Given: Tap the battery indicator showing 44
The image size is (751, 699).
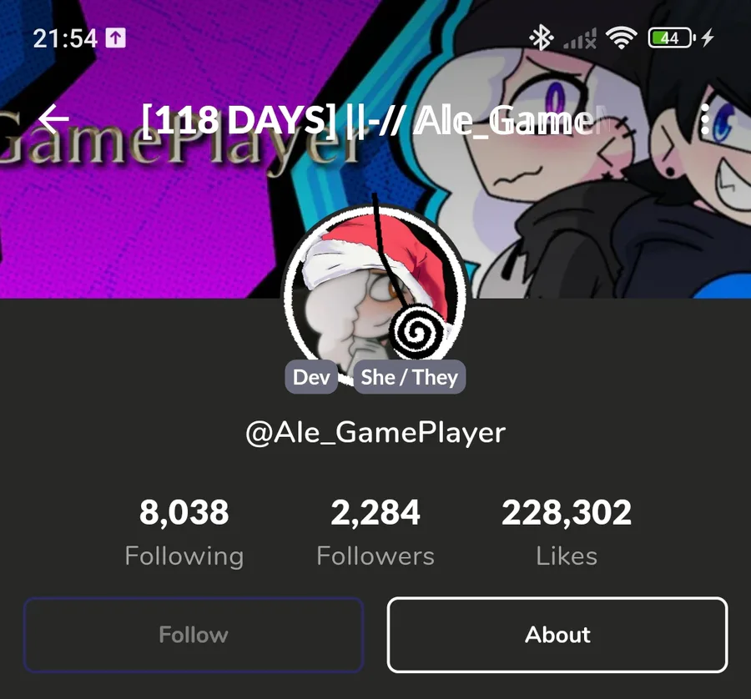Looking at the screenshot, I should [672, 38].
